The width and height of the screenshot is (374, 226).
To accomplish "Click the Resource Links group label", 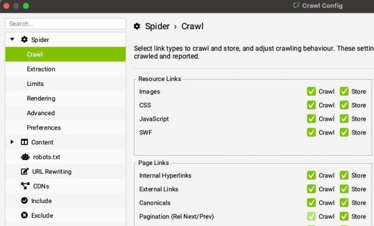I will tap(160, 79).
